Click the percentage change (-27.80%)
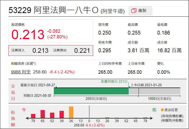 [57, 37]
